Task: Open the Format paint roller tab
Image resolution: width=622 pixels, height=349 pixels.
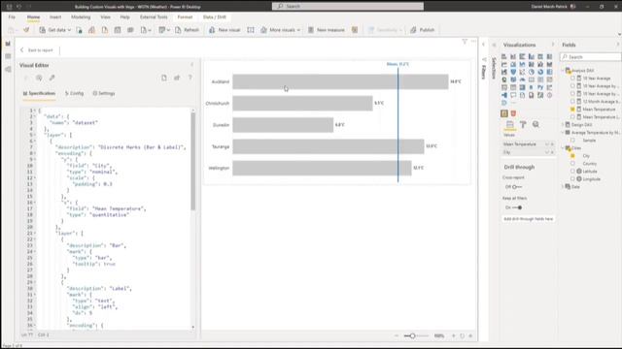Action: (523, 125)
